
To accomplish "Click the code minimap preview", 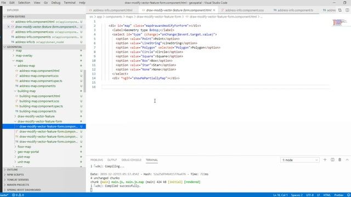I will pos(339,22).
